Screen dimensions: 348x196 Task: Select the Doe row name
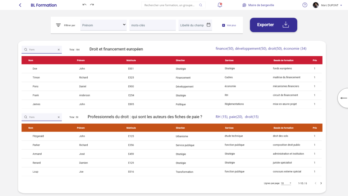(35, 69)
